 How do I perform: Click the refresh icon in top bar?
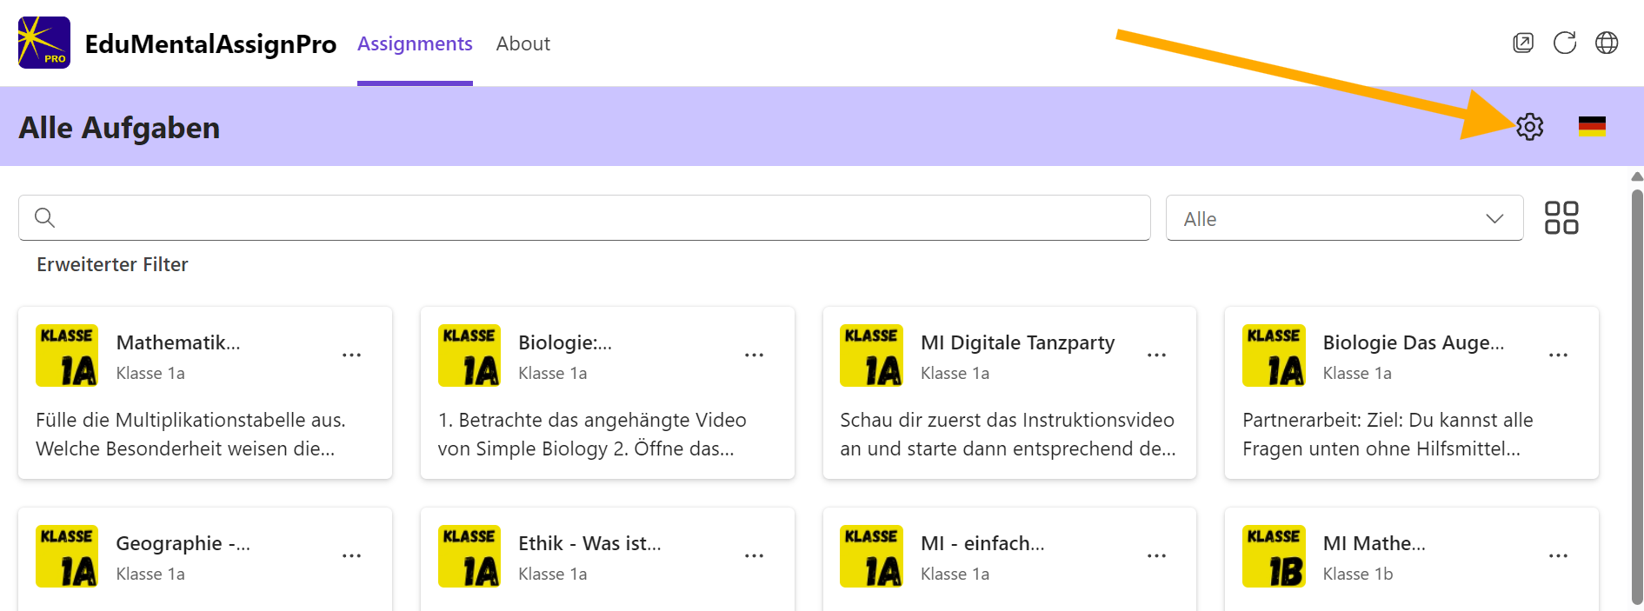click(1565, 43)
